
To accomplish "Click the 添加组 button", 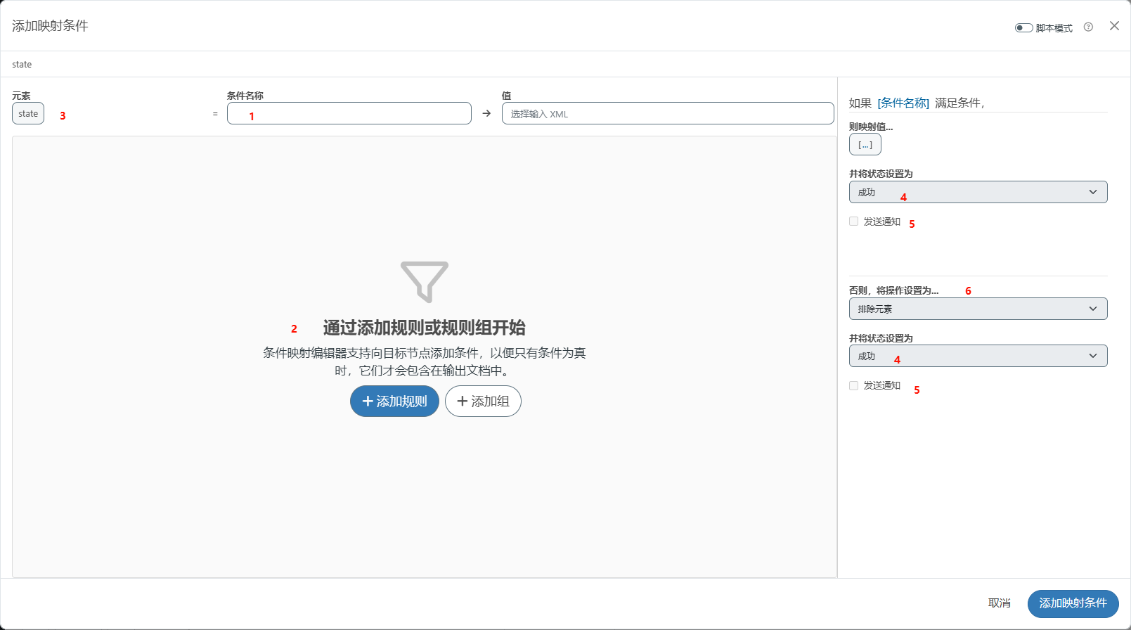I will [483, 401].
